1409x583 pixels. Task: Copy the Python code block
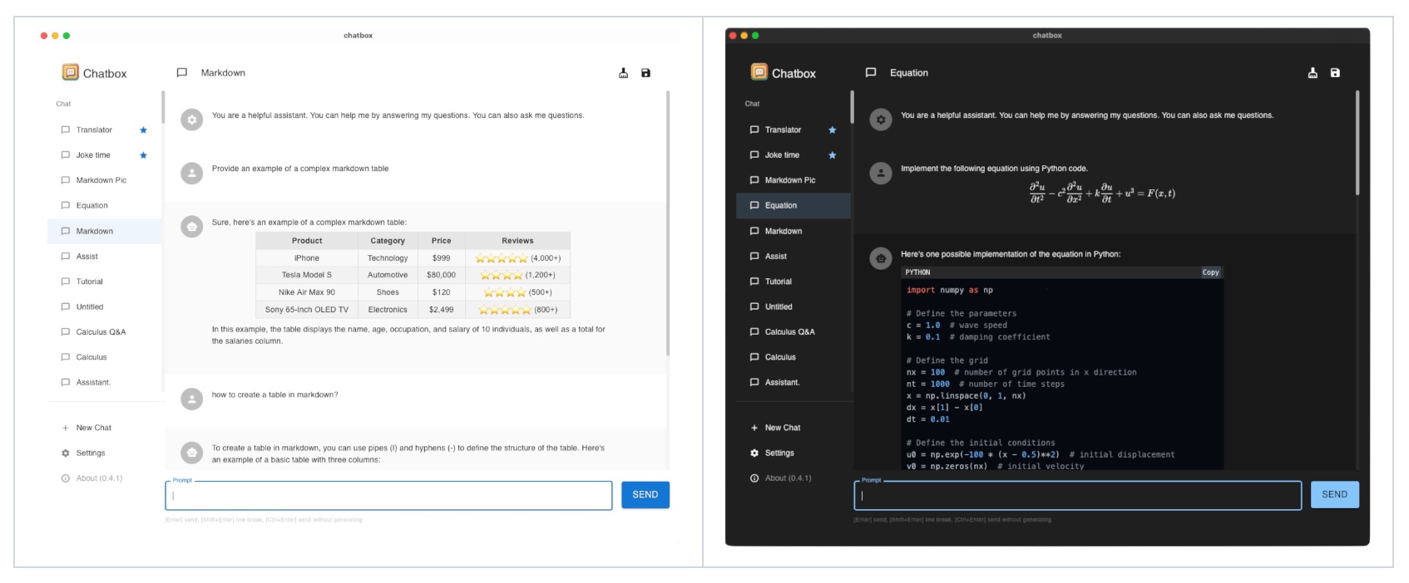(1210, 272)
